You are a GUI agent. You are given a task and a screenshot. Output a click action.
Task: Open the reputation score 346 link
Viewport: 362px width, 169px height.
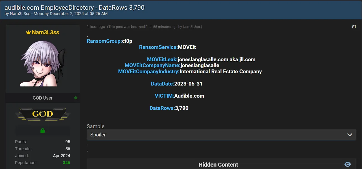66,163
